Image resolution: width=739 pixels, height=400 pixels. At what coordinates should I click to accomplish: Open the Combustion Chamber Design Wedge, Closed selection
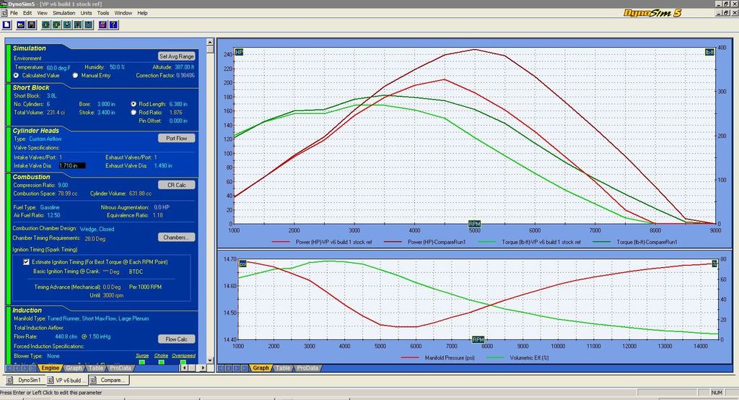(x=97, y=229)
